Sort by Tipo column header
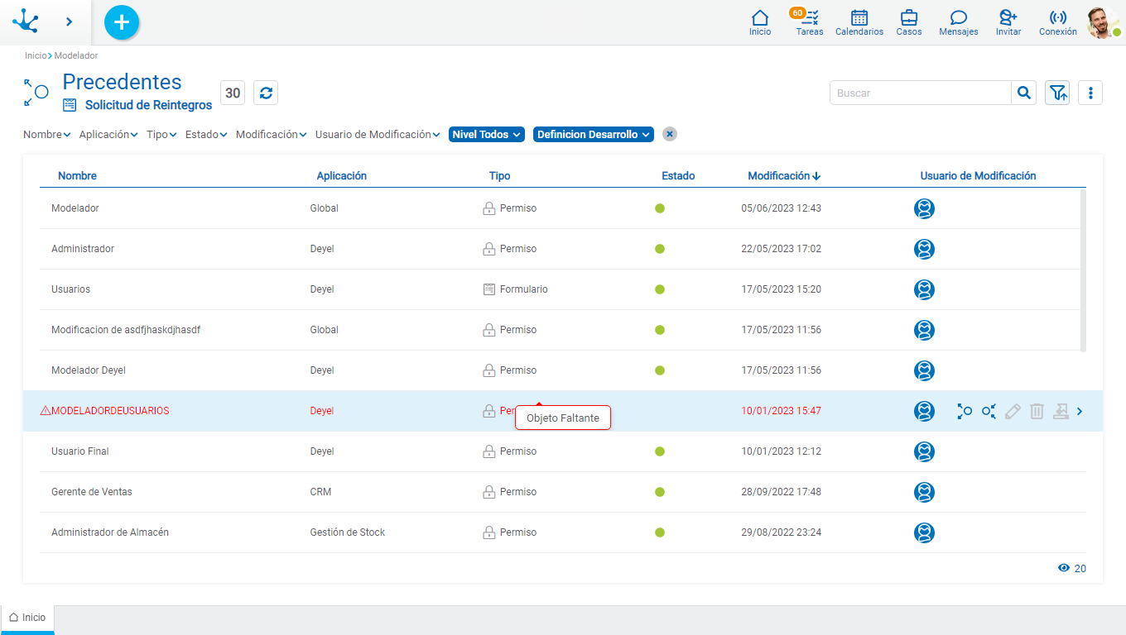The height and width of the screenshot is (635, 1126). point(500,175)
